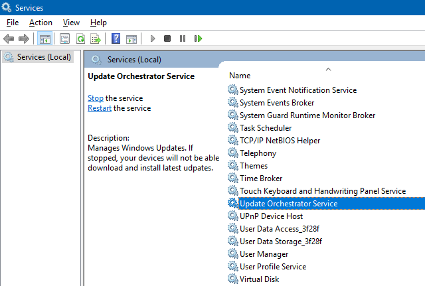Toggle the Show/Hide Console Tree button
The height and width of the screenshot is (286, 425).
pos(45,39)
